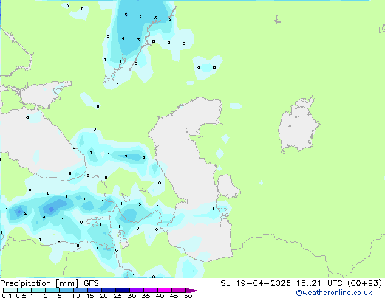Select the 2–5 mm legend color box
The height and width of the screenshot is (298, 385).
52,290
